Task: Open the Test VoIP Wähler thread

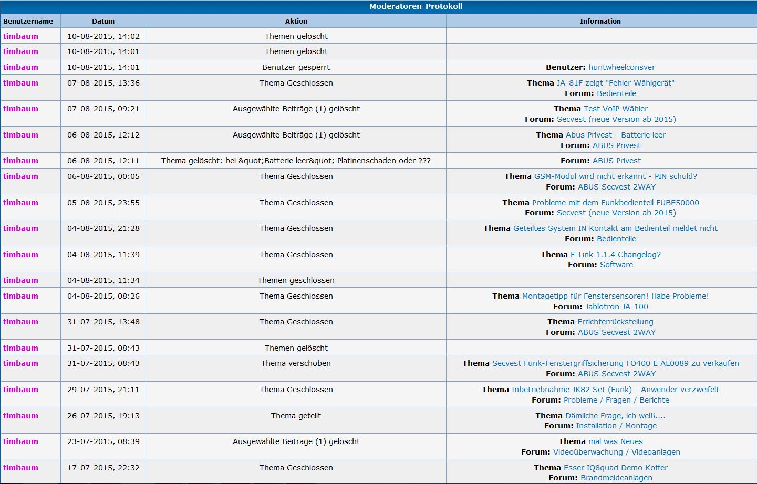Action: [615, 109]
